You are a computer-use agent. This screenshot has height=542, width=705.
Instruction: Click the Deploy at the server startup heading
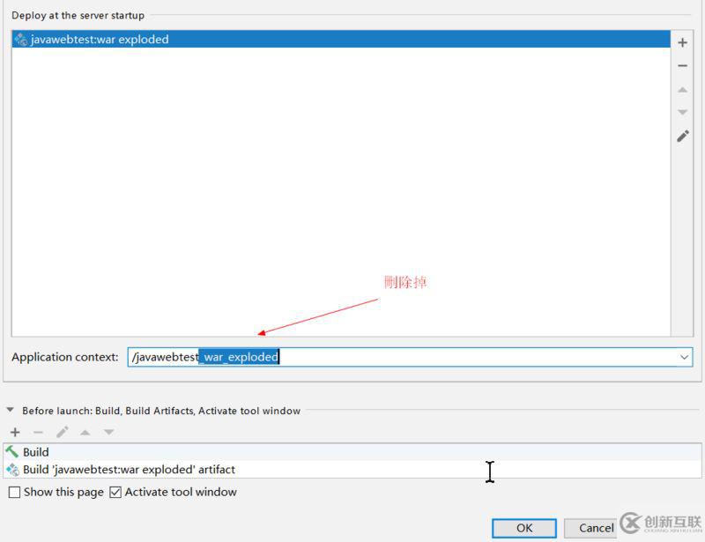click(78, 15)
